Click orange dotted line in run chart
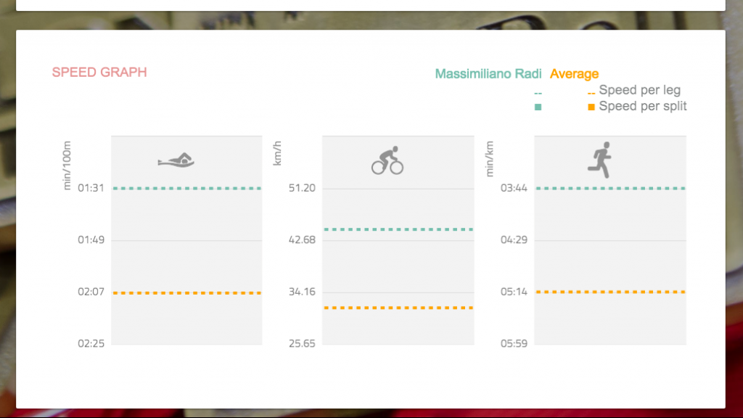 pos(610,292)
